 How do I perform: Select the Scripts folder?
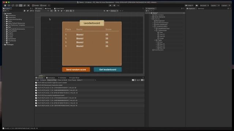tap(10, 37)
